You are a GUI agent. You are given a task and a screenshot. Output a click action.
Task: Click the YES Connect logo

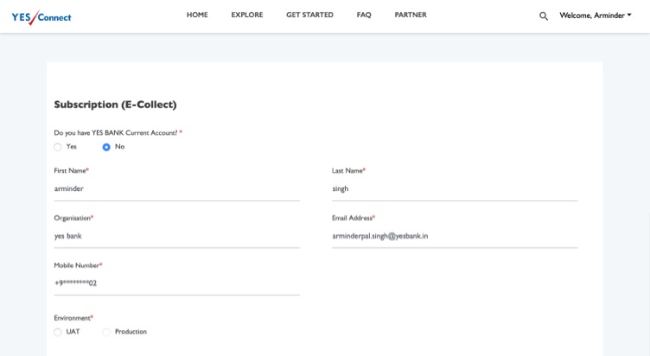(41, 17)
